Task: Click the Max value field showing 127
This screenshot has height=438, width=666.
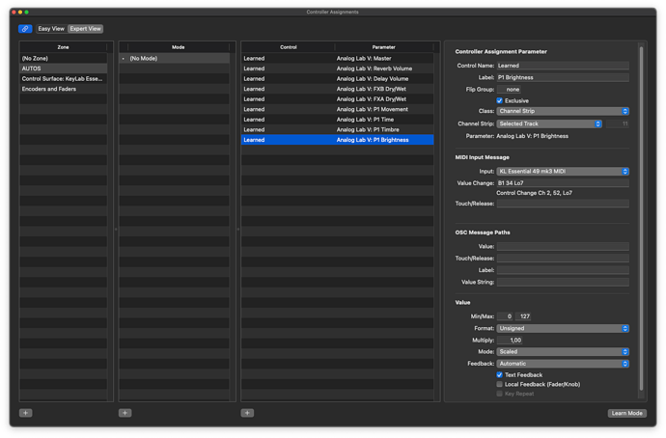Action: point(523,316)
